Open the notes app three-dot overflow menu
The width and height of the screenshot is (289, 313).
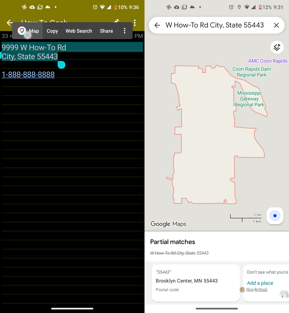point(135,23)
